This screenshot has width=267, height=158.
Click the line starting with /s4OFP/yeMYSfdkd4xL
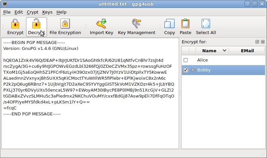46,102
